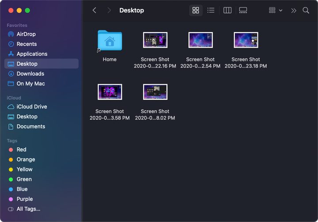Open On My Mac folder
The height and width of the screenshot is (222, 318).
[42, 83]
